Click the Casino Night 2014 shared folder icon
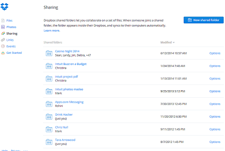The height and width of the screenshot is (151, 225). pyautogui.click(x=49, y=53)
